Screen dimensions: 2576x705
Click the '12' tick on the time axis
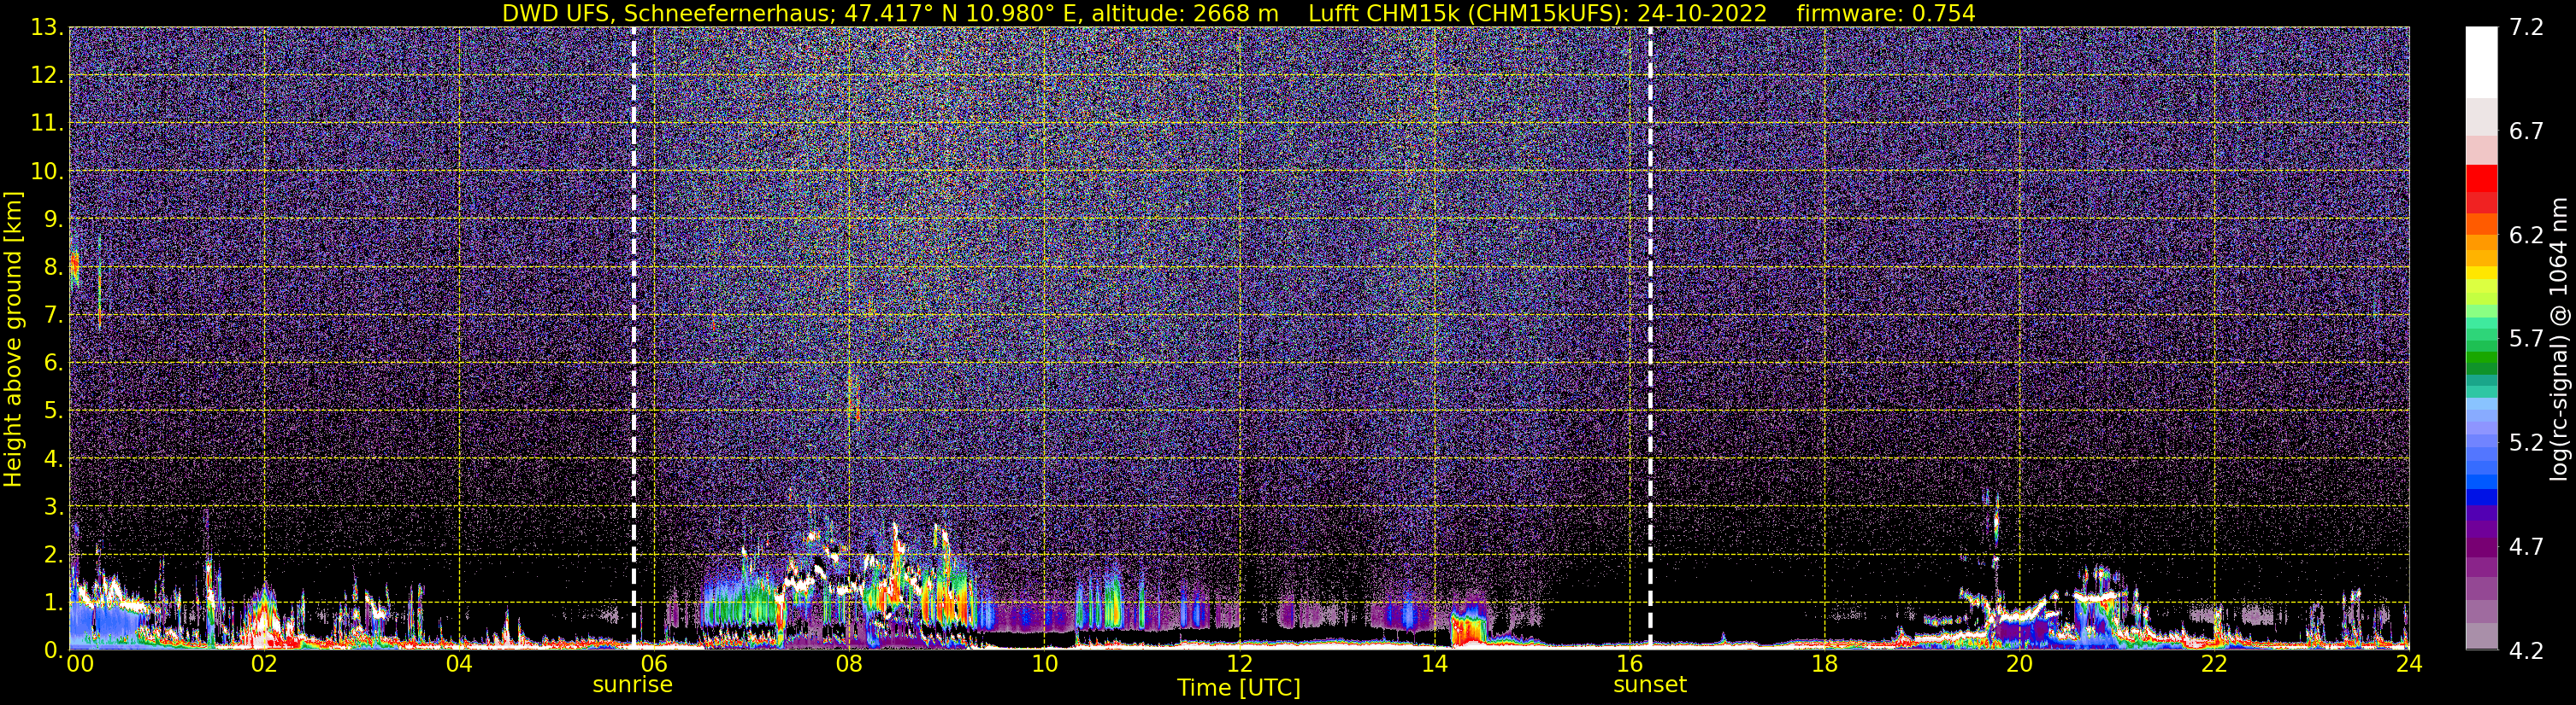1239,664
